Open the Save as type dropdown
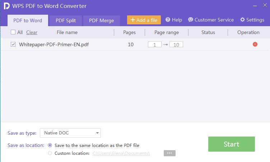 coord(70,133)
